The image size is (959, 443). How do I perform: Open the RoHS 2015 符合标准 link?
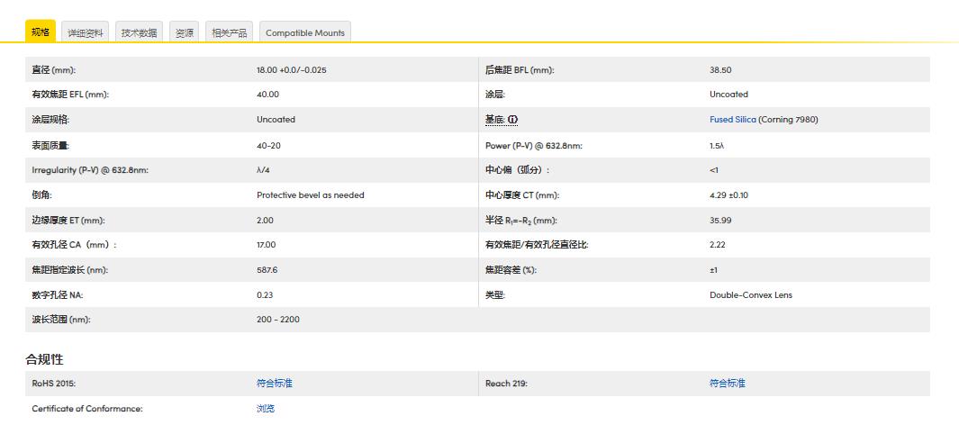coord(275,384)
